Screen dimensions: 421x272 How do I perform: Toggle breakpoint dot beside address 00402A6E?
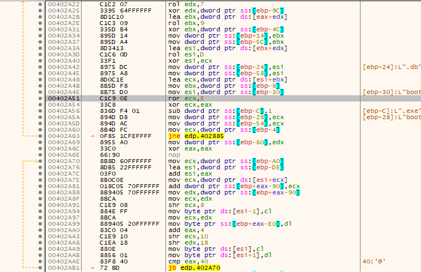click(x=41, y=155)
